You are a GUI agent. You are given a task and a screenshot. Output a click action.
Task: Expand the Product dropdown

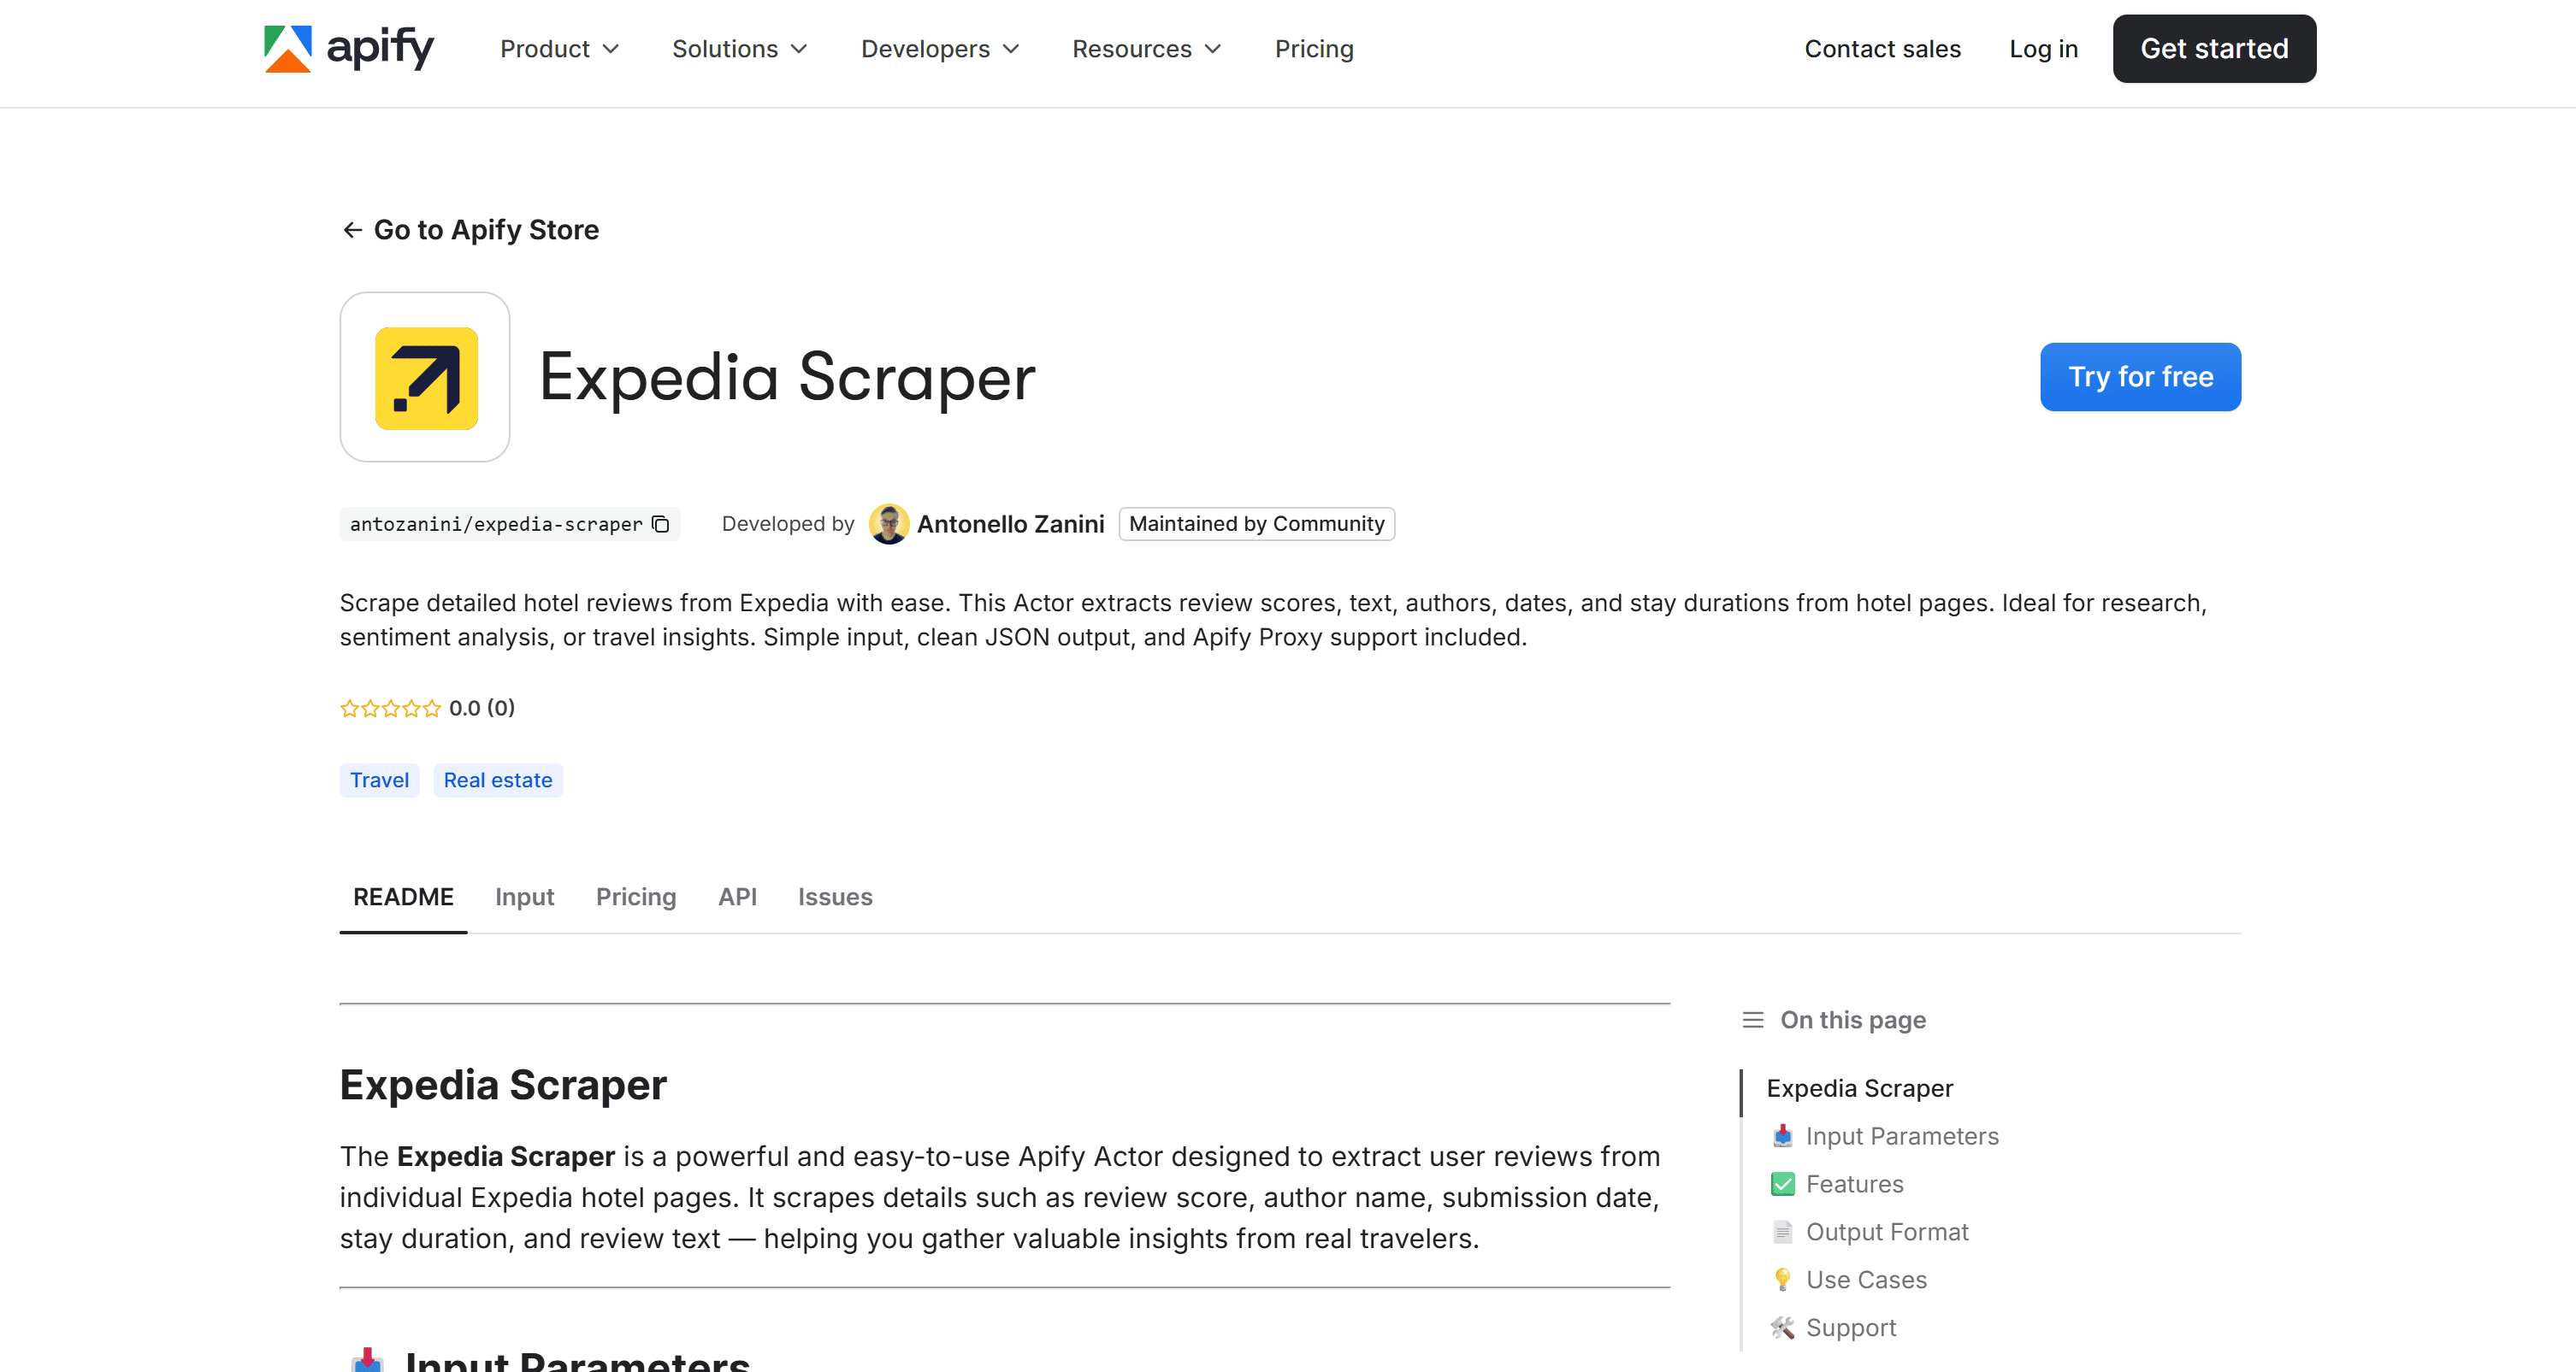pyautogui.click(x=558, y=48)
